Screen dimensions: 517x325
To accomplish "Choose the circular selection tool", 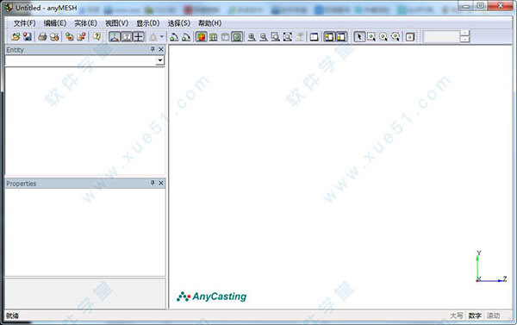I will (383, 36).
